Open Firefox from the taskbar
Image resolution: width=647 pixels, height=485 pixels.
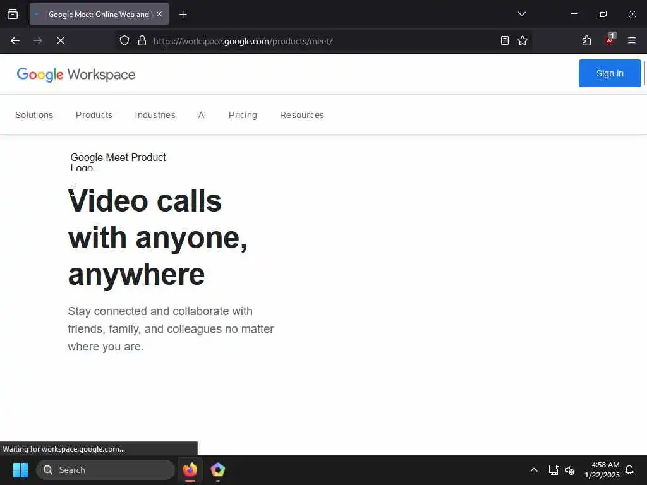190,470
